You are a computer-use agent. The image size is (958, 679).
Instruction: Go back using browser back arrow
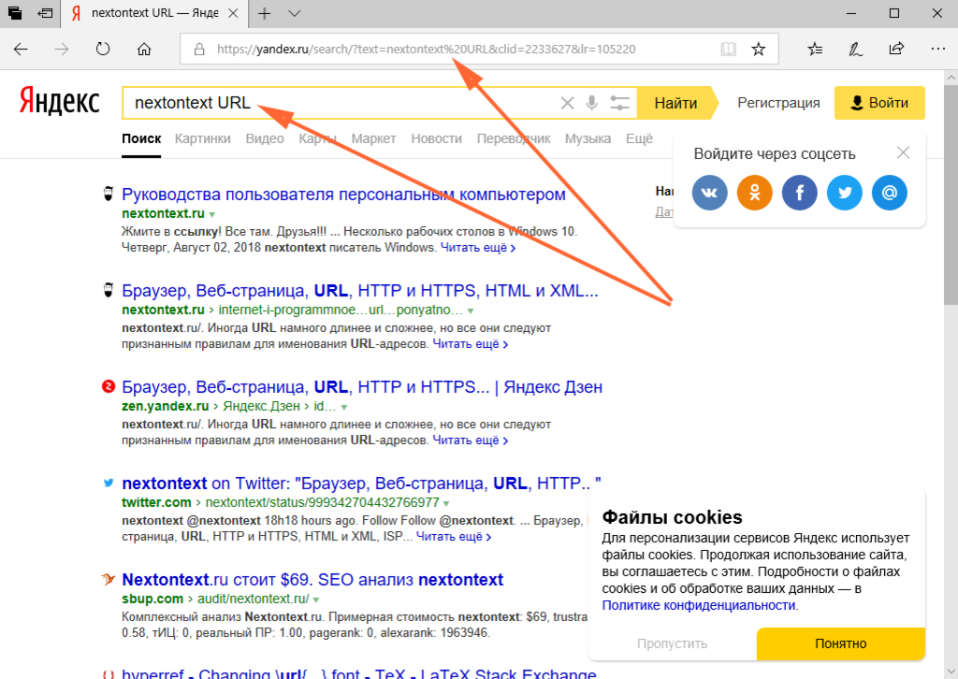21,49
